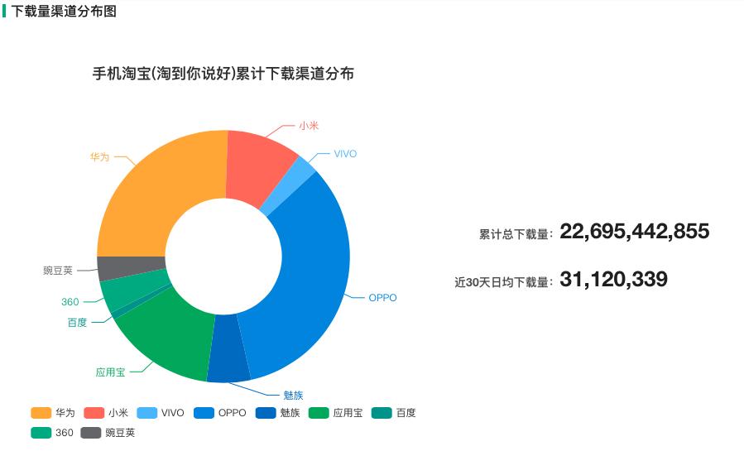This screenshot has width=744, height=451.
Task: Toggle the 华为 legend swatch
Action: [41, 413]
